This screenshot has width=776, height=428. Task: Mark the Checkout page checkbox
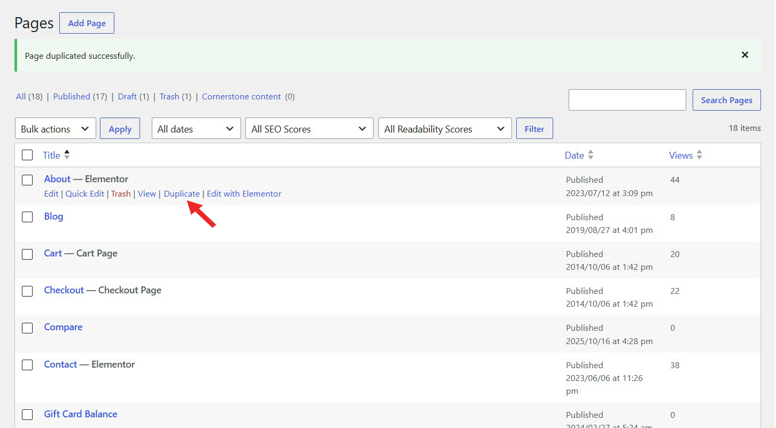(x=27, y=291)
